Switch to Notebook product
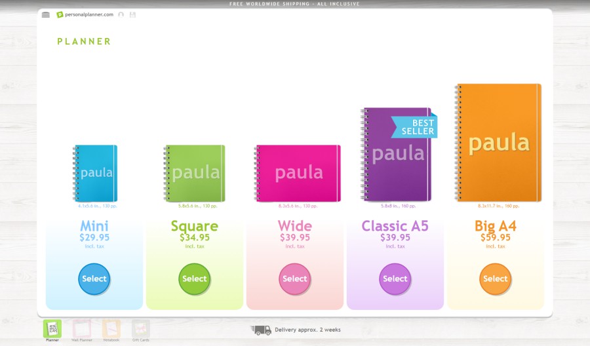This screenshot has width=590, height=346. 111,329
